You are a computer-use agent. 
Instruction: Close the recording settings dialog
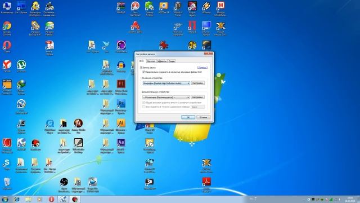coord(209,54)
